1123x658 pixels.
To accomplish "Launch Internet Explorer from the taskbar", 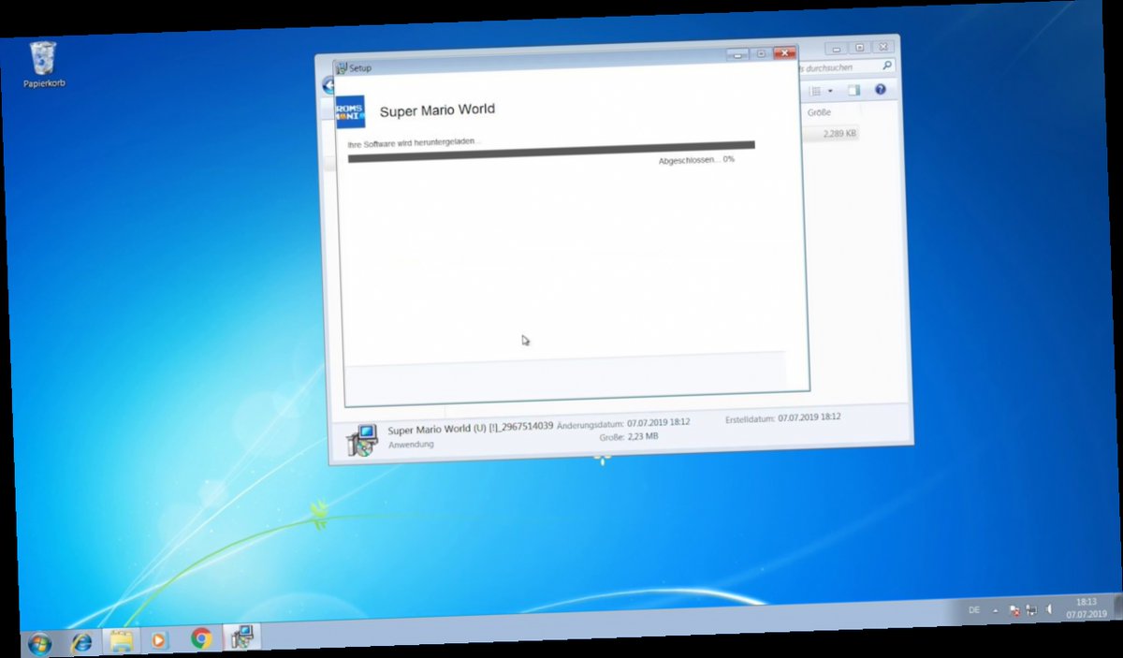I will (x=81, y=643).
